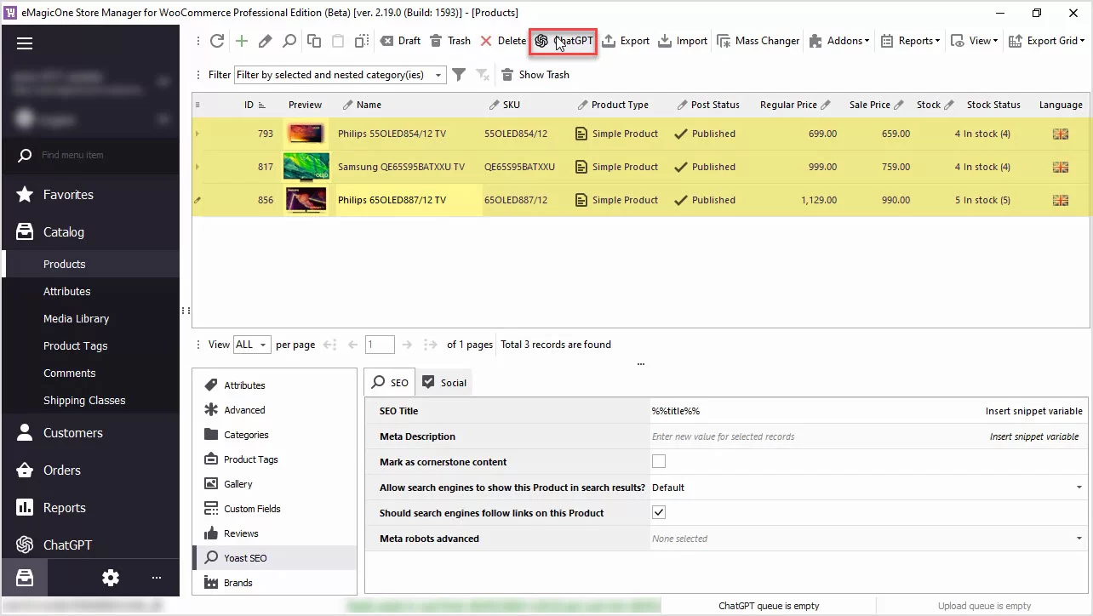Check Mark as cornerstone content box
1093x616 pixels.
pyautogui.click(x=659, y=462)
